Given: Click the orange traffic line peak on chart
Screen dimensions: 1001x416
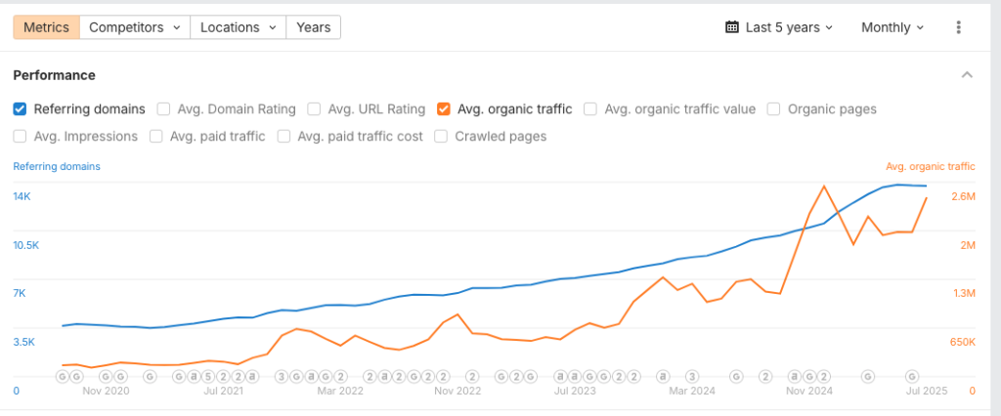Looking at the screenshot, I should (825, 186).
